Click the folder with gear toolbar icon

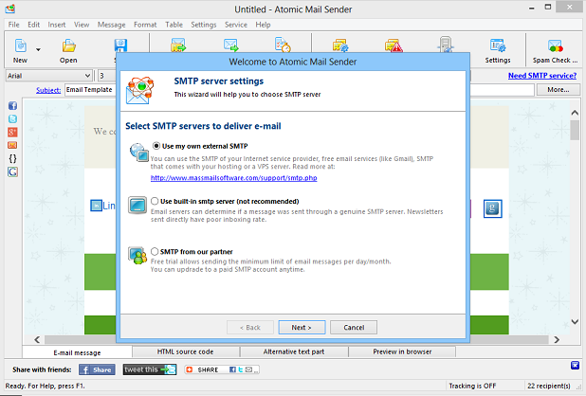(340, 45)
